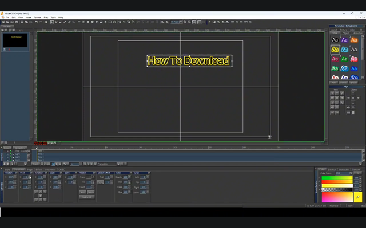Click object align up arrow

(353, 93)
